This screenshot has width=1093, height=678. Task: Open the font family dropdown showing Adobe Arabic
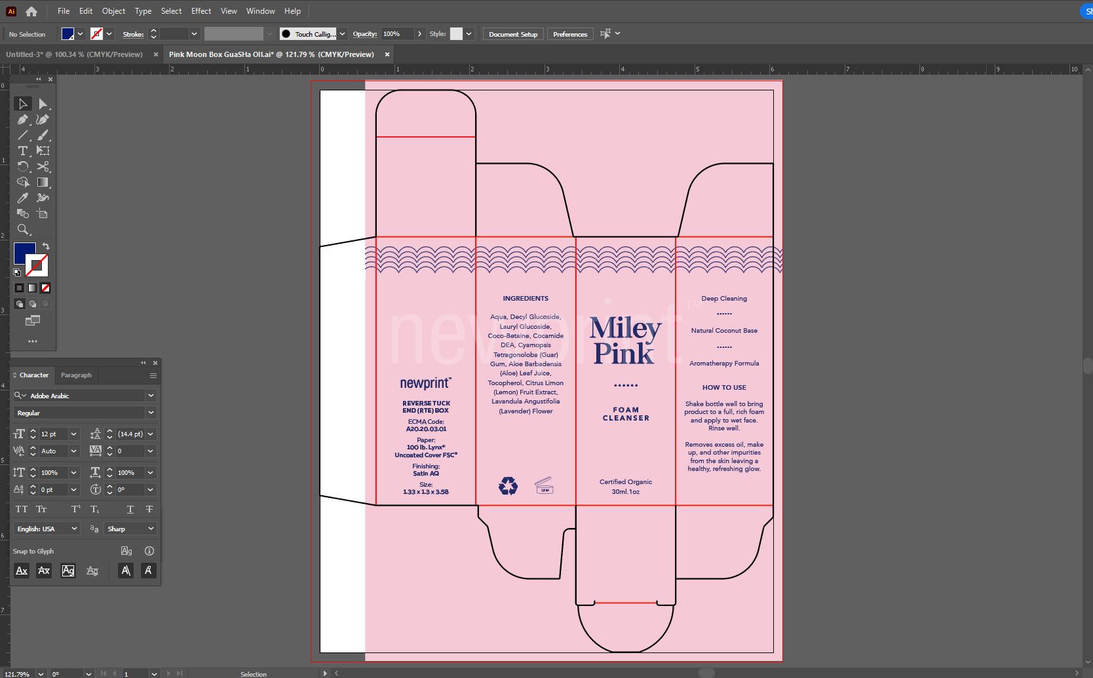[151, 395]
